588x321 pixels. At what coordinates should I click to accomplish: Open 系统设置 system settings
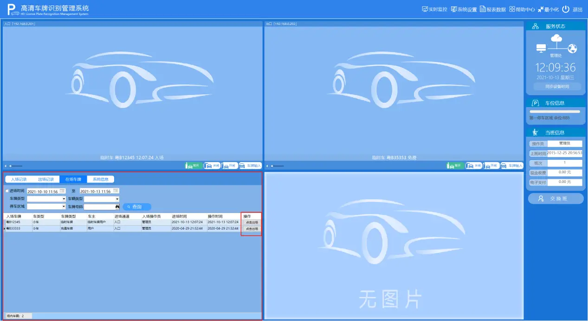[464, 9]
